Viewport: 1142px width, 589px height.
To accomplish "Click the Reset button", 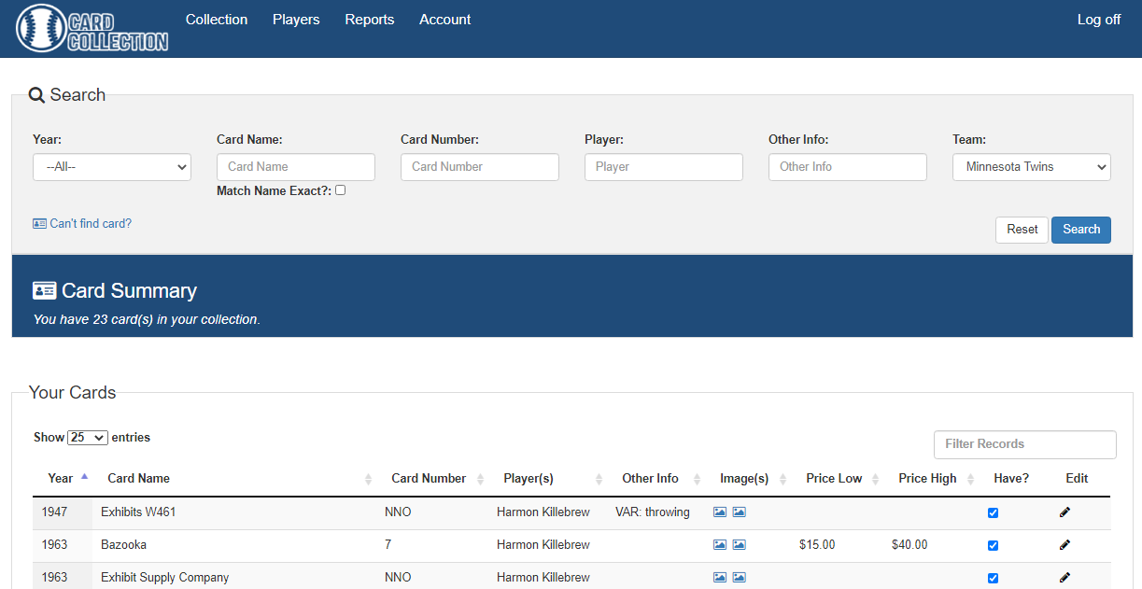I will coord(1022,230).
